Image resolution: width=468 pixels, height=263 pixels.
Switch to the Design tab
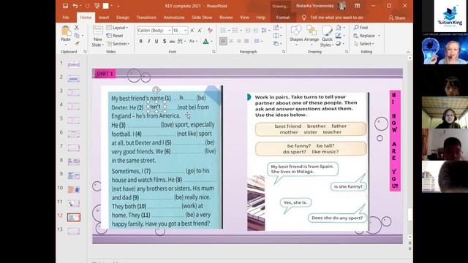pos(123,18)
